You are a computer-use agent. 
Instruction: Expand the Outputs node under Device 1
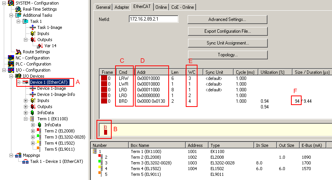[25, 107]
